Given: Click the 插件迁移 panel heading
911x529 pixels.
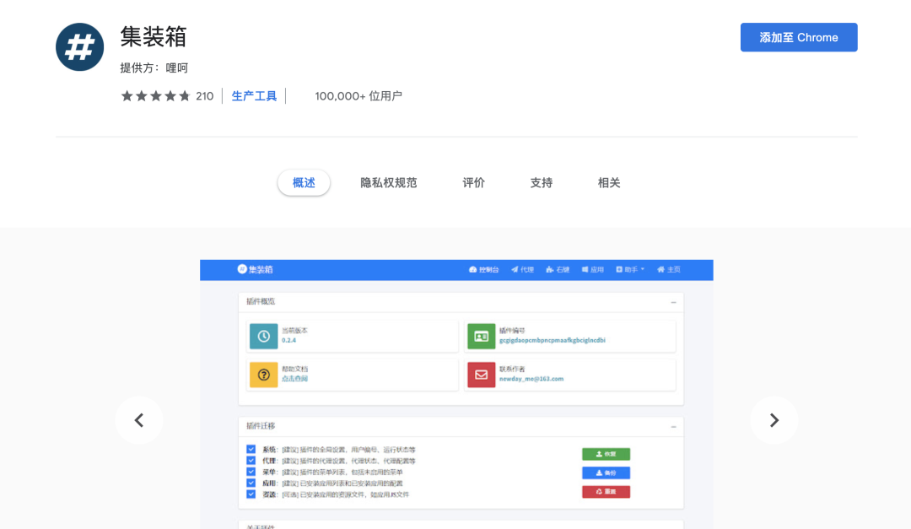Looking at the screenshot, I should coord(261,426).
